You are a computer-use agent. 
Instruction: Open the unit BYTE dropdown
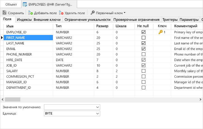pos(97,113)
